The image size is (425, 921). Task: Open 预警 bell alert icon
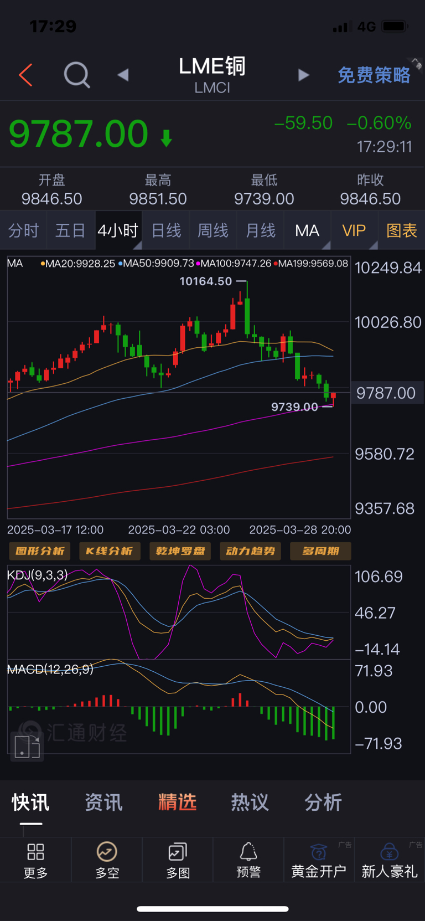248,852
